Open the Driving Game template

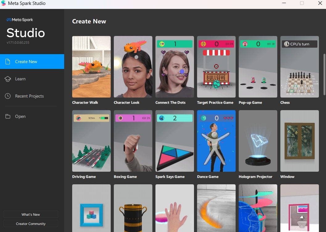click(x=91, y=141)
